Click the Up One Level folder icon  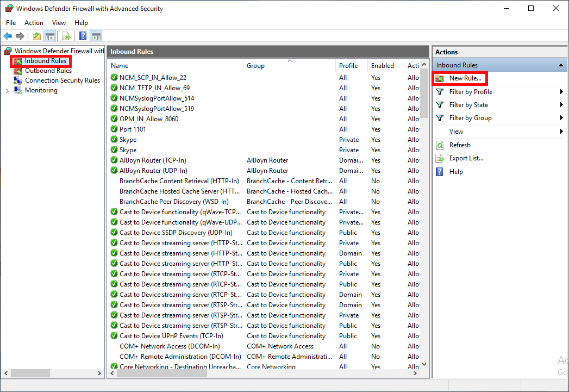coord(36,36)
